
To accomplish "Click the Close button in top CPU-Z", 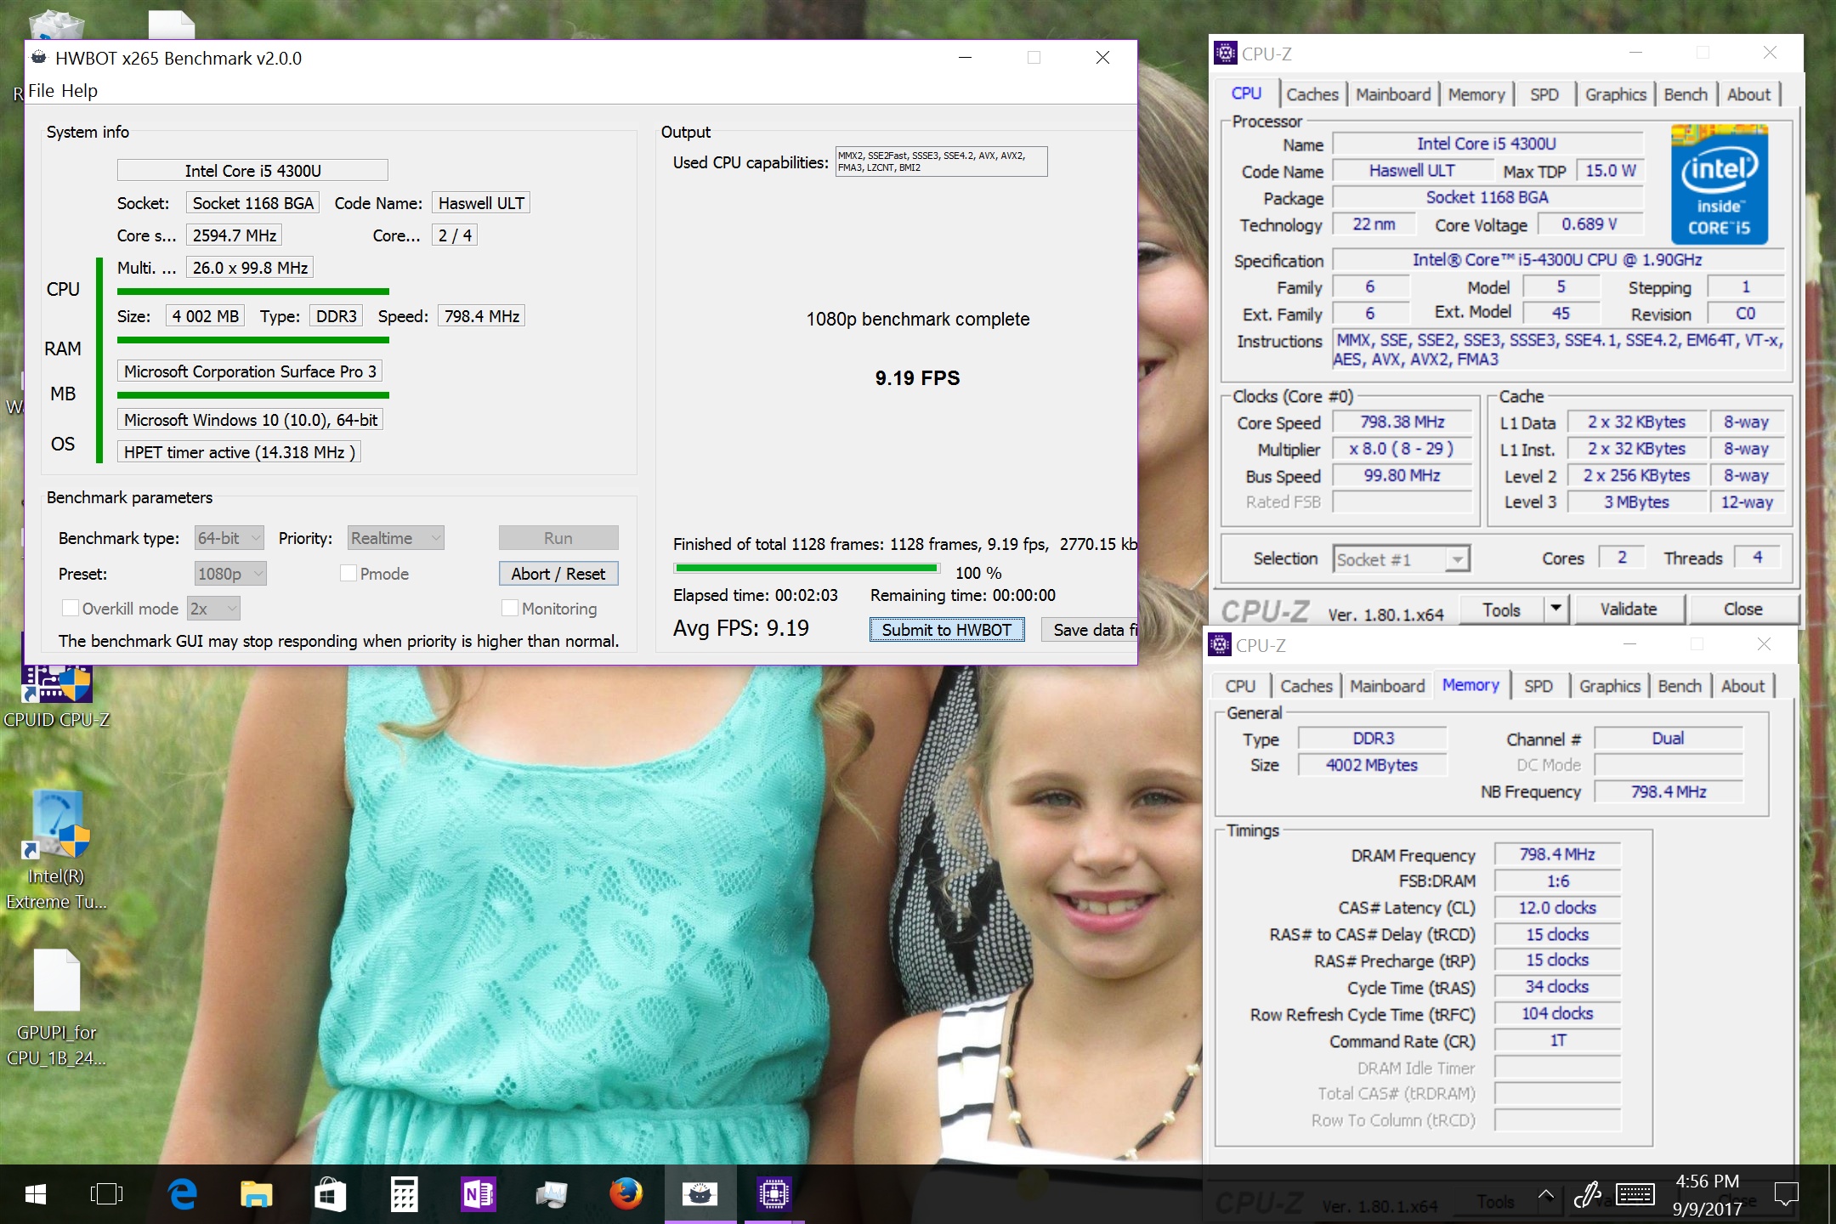I will 1742,609.
